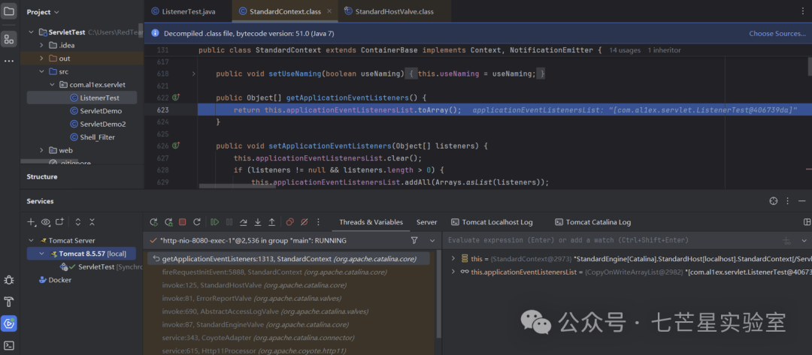Open View Breakpoints red circles icon
This screenshot has height=355, width=812.
(290, 222)
